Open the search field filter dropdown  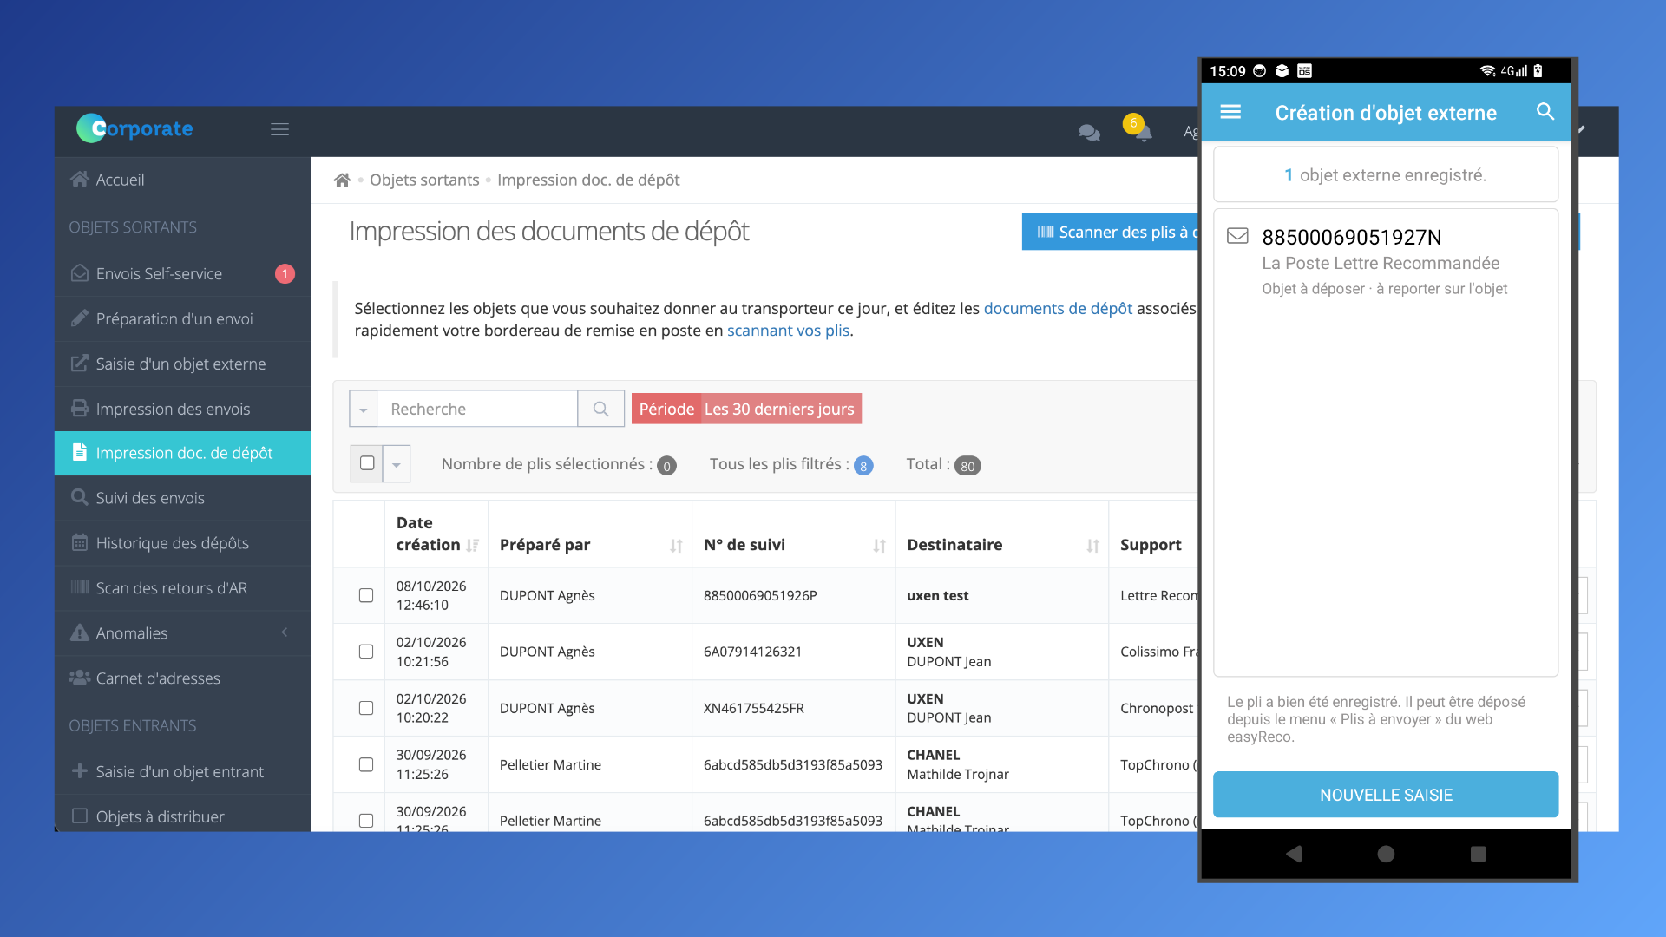[x=364, y=409]
